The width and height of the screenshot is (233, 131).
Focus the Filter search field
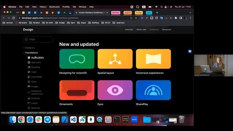38,40
